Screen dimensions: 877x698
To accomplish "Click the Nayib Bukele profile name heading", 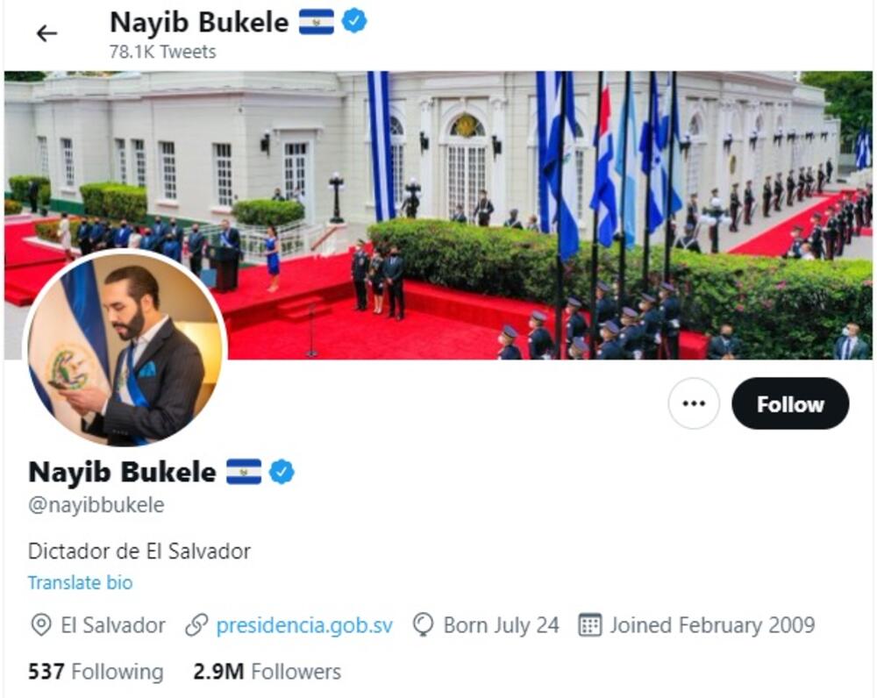I will pyautogui.click(x=122, y=472).
